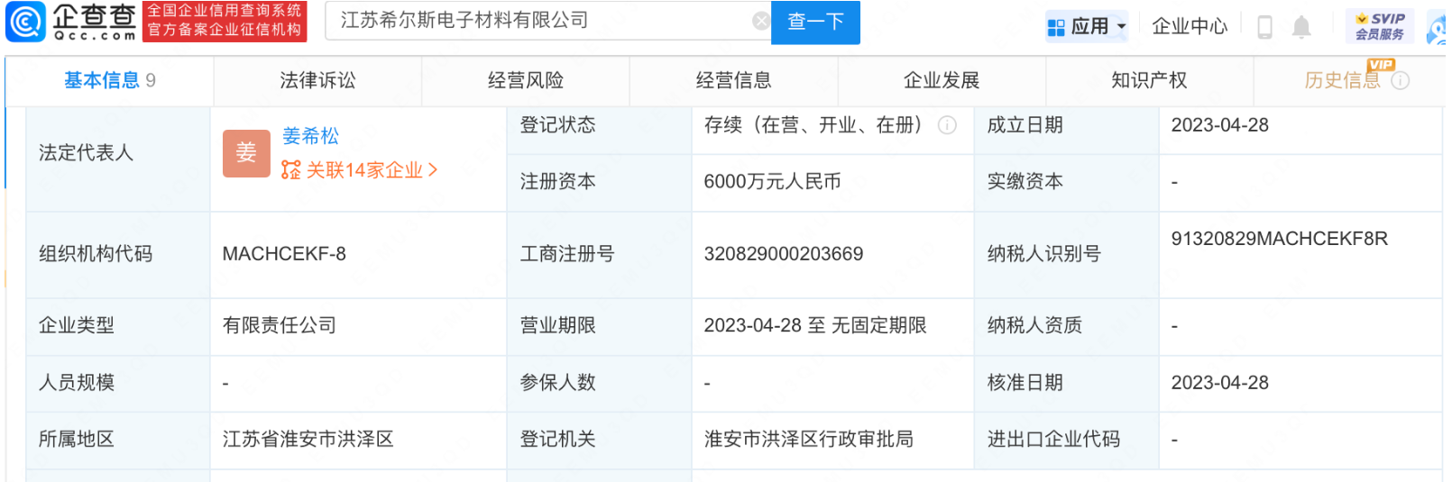Open legal representative 姜希松 link
This screenshot has height=482, width=1452.
(310, 136)
